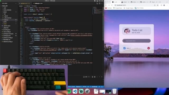Toggle the VS Code bottom panel layout icon
169x95 pixels.
(x=97, y=1)
